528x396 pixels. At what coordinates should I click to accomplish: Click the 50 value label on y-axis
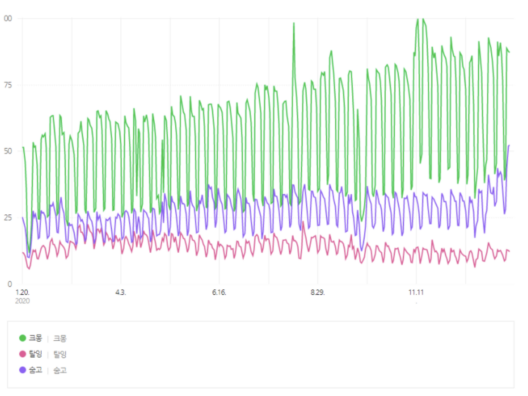pyautogui.click(x=8, y=151)
